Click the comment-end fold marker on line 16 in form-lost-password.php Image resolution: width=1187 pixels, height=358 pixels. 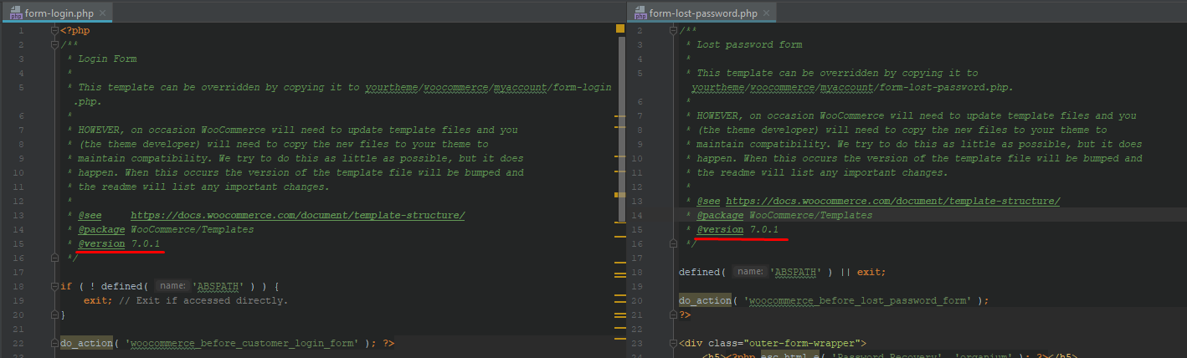673,243
